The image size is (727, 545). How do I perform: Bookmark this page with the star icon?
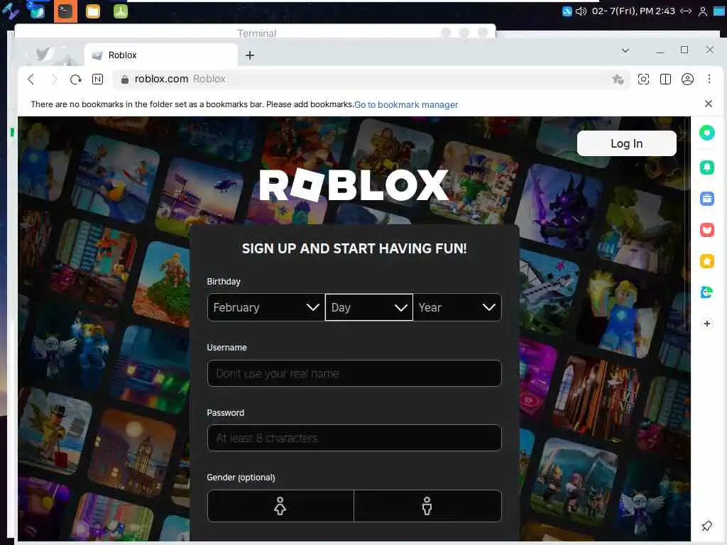pyautogui.click(x=618, y=79)
